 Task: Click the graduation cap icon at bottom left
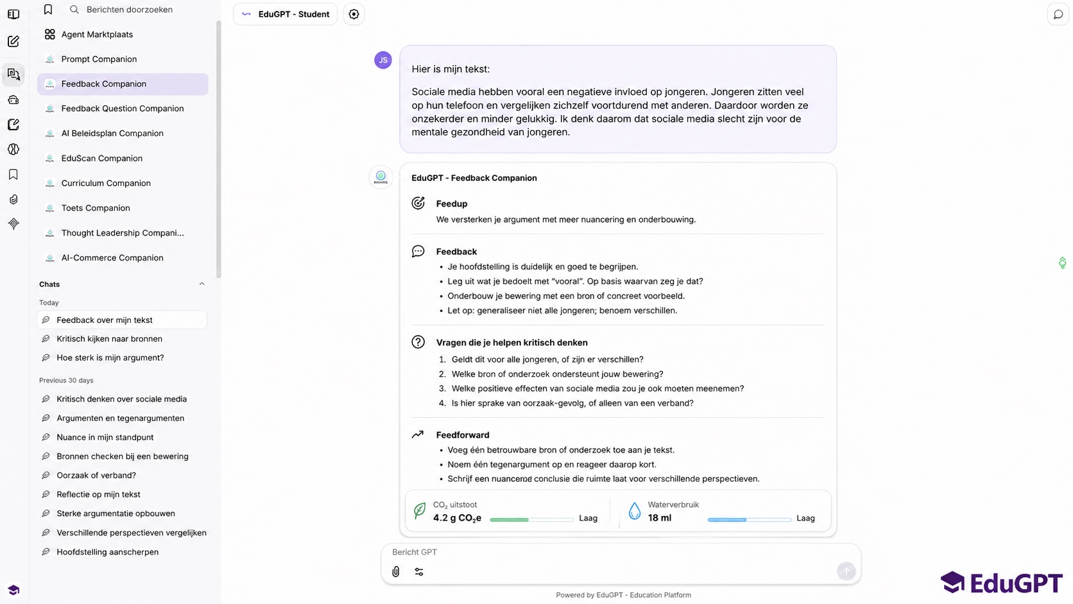(13, 590)
